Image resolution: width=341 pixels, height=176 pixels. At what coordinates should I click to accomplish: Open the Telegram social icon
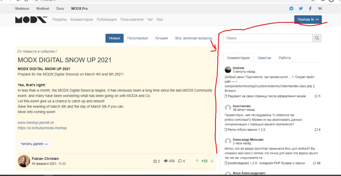pyautogui.click(x=291, y=9)
